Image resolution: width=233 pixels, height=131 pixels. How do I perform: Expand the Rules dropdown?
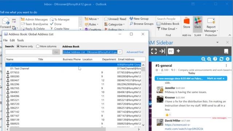click(98, 24)
